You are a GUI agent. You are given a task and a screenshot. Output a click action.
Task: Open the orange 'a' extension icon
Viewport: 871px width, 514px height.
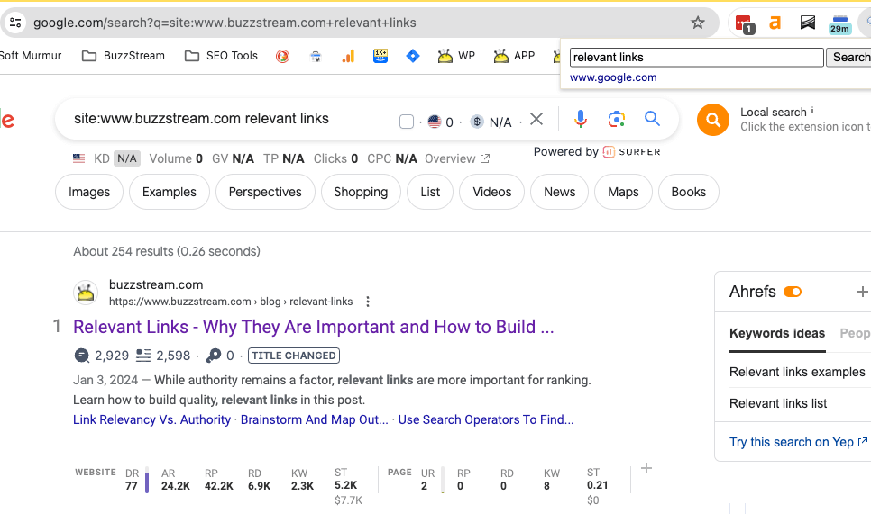pos(775,23)
